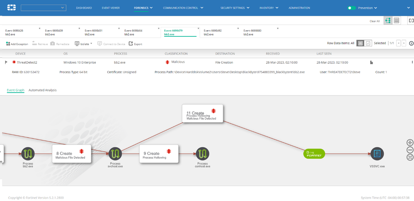This screenshot has height=201, width=414.
Task: Open the organization selector dropdown
Action: (x=44, y=7)
